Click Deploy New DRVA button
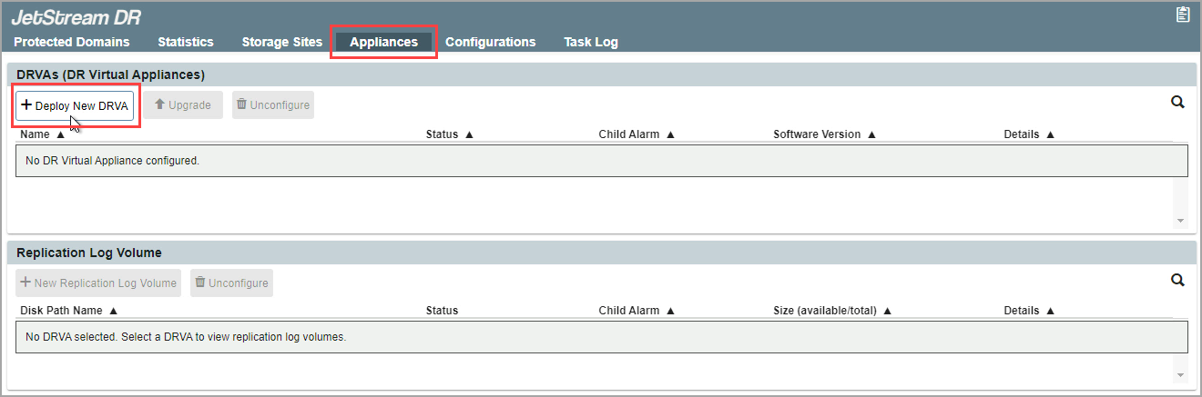This screenshot has height=397, width=1202. click(75, 105)
